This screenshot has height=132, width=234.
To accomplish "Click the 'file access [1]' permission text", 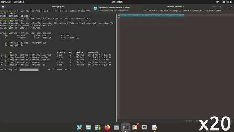I will point(43,38).
